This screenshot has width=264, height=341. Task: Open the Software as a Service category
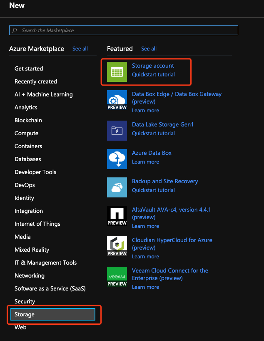pos(50,288)
